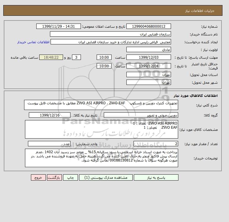Click the unit field عدد
The width and height of the screenshot is (229, 222).
coord(49,144)
